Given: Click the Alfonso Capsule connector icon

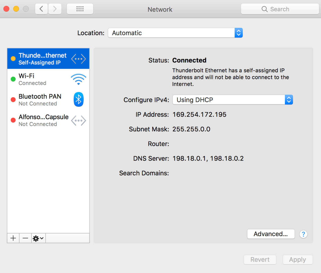Looking at the screenshot, I should [x=78, y=120].
